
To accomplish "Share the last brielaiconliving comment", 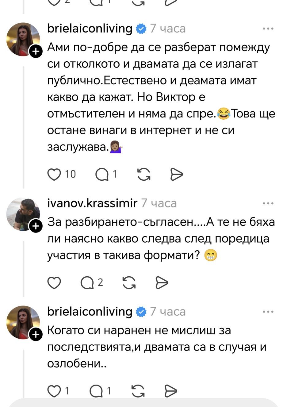I will click(171, 391).
